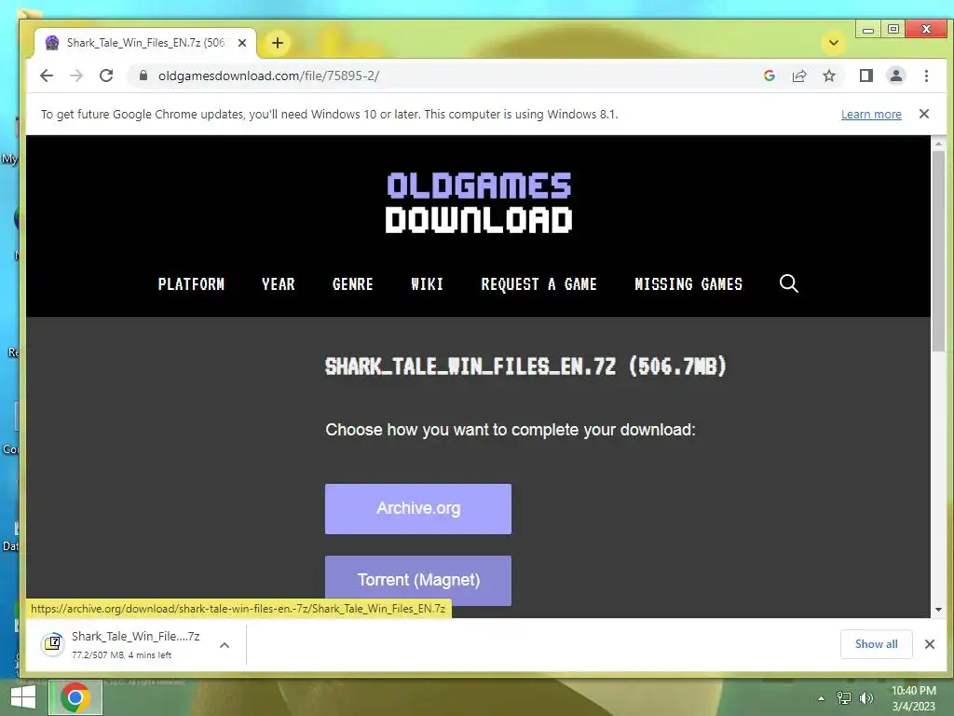Close the downloads bar

click(929, 644)
